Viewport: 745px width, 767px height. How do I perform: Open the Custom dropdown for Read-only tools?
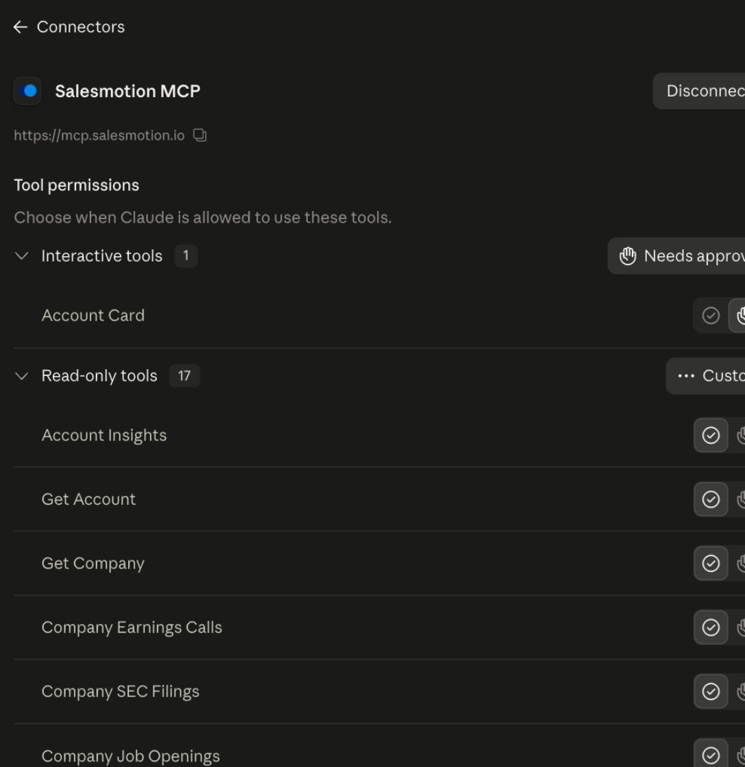point(705,376)
